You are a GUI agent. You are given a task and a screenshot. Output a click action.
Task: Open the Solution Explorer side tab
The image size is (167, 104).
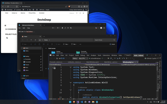[160, 74]
